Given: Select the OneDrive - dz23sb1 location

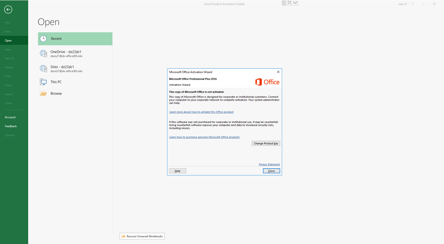Looking at the screenshot, I should (x=75, y=53).
